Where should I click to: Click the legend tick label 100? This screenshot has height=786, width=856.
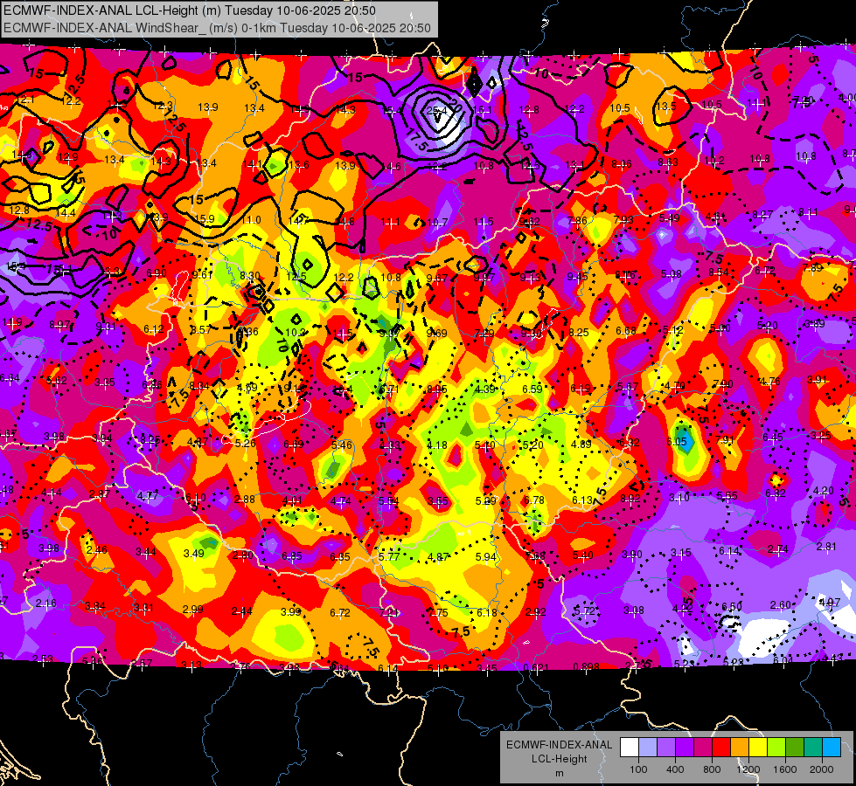638,769
